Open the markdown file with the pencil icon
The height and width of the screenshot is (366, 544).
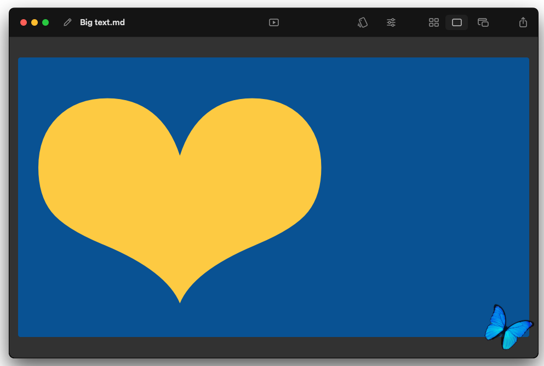[67, 22]
